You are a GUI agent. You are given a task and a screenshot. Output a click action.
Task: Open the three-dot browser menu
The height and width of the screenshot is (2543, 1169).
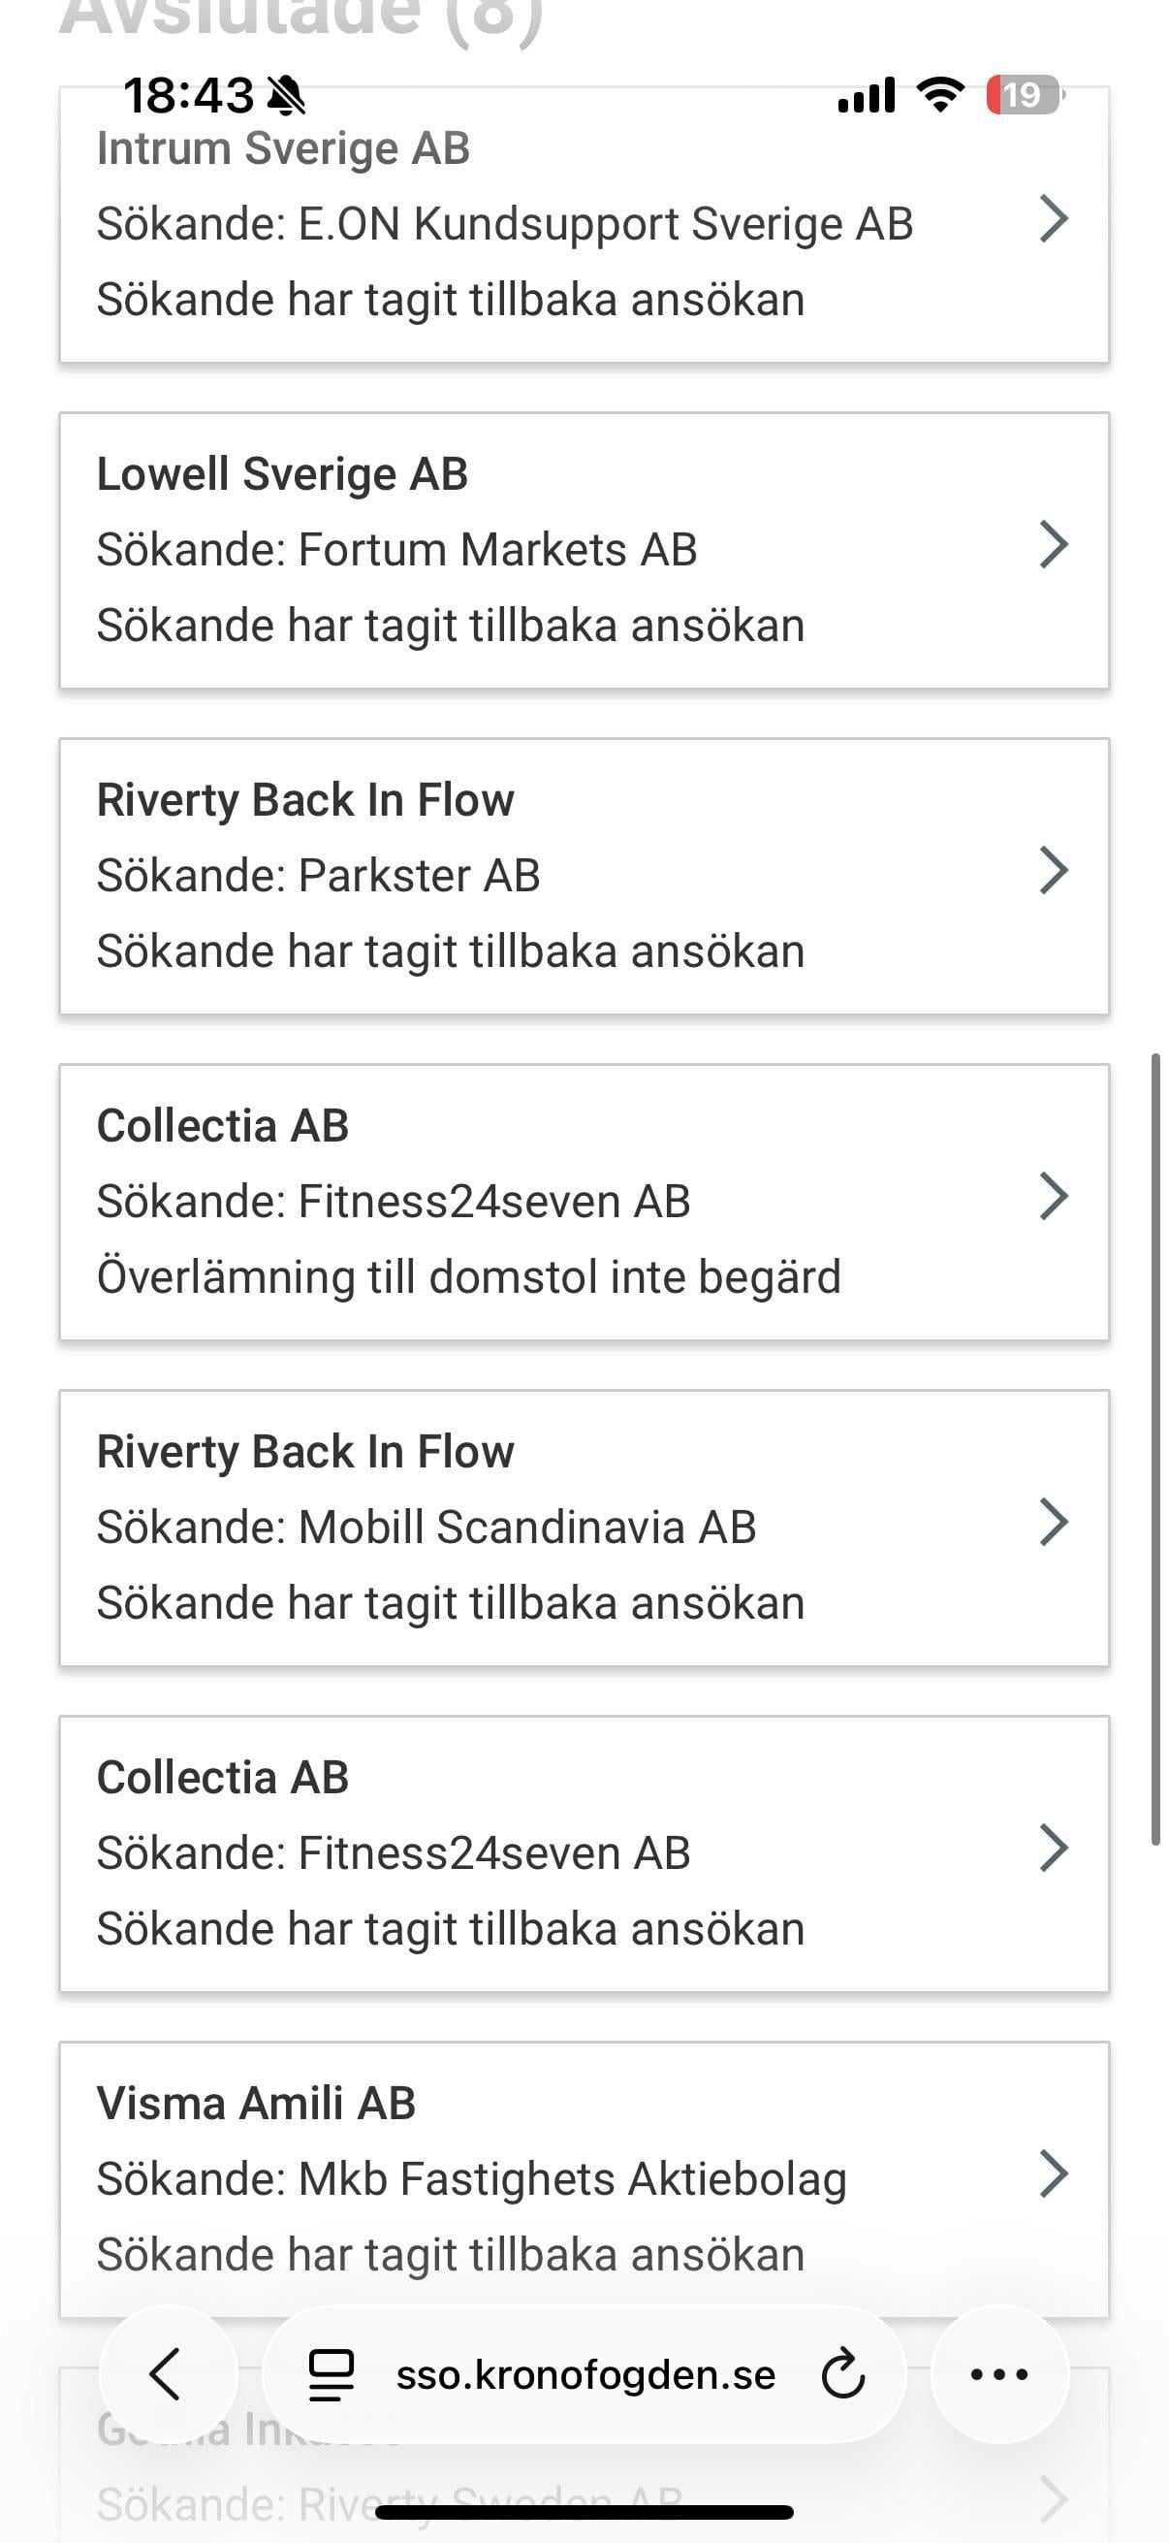tap(999, 2374)
